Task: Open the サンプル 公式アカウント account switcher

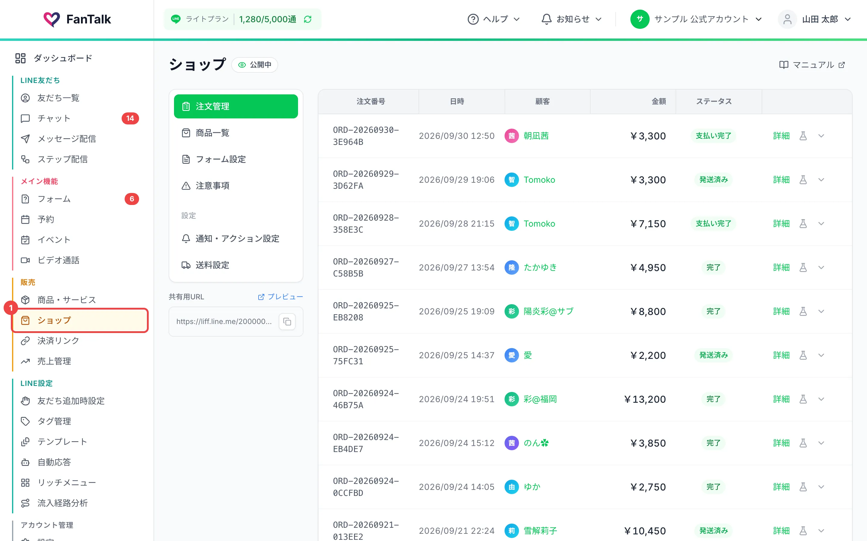Action: point(696,19)
